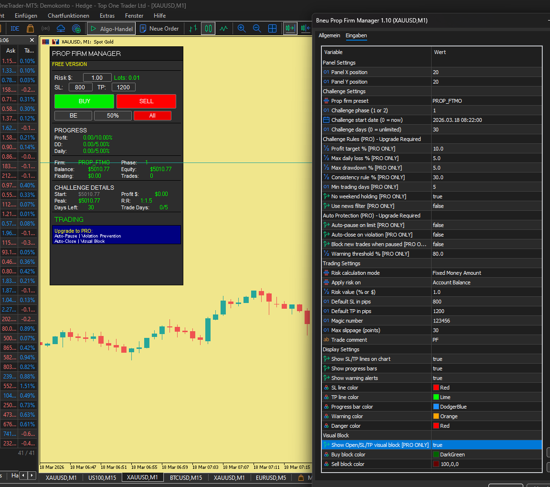This screenshot has width=550, height=487.
Task: Open the BTCUSD,M15 chart tab
Action: click(x=186, y=477)
